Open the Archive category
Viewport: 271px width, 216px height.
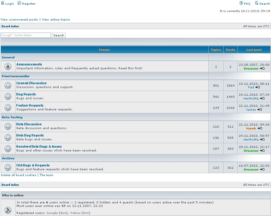point(8,158)
